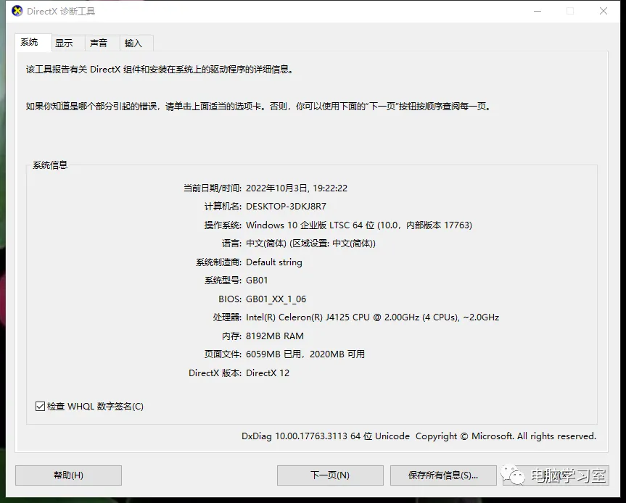Switch to the 系统 tab
The height and width of the screenshot is (503, 626).
click(30, 43)
